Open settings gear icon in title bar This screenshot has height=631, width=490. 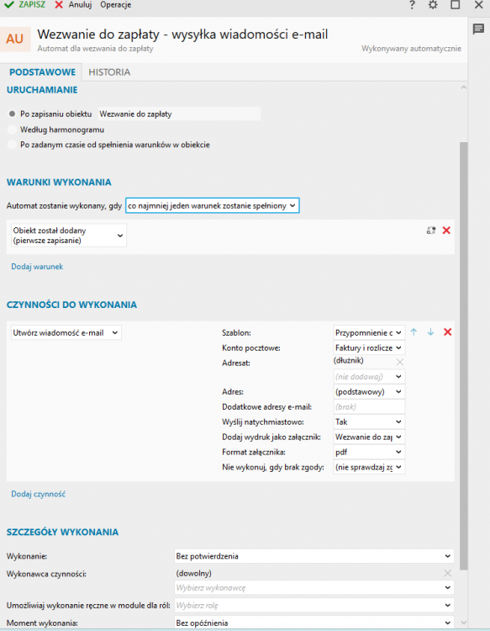(x=433, y=5)
